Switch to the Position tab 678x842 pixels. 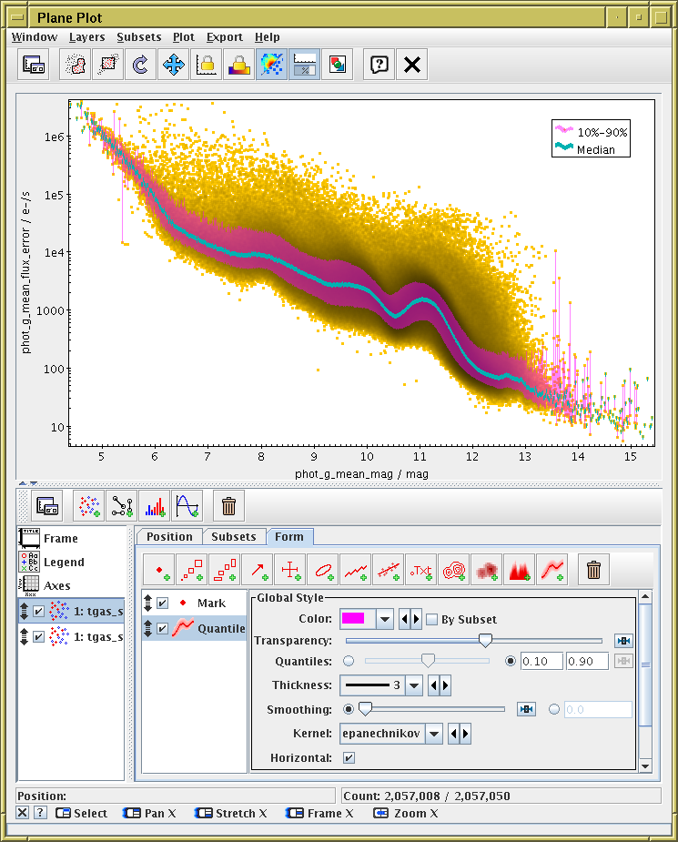tap(169, 537)
